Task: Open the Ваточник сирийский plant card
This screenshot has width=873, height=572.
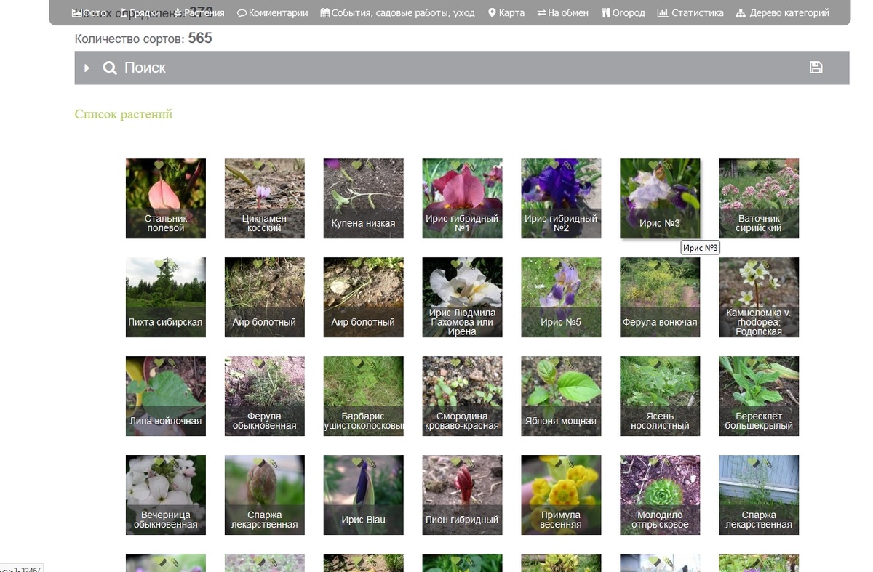Action: click(759, 198)
